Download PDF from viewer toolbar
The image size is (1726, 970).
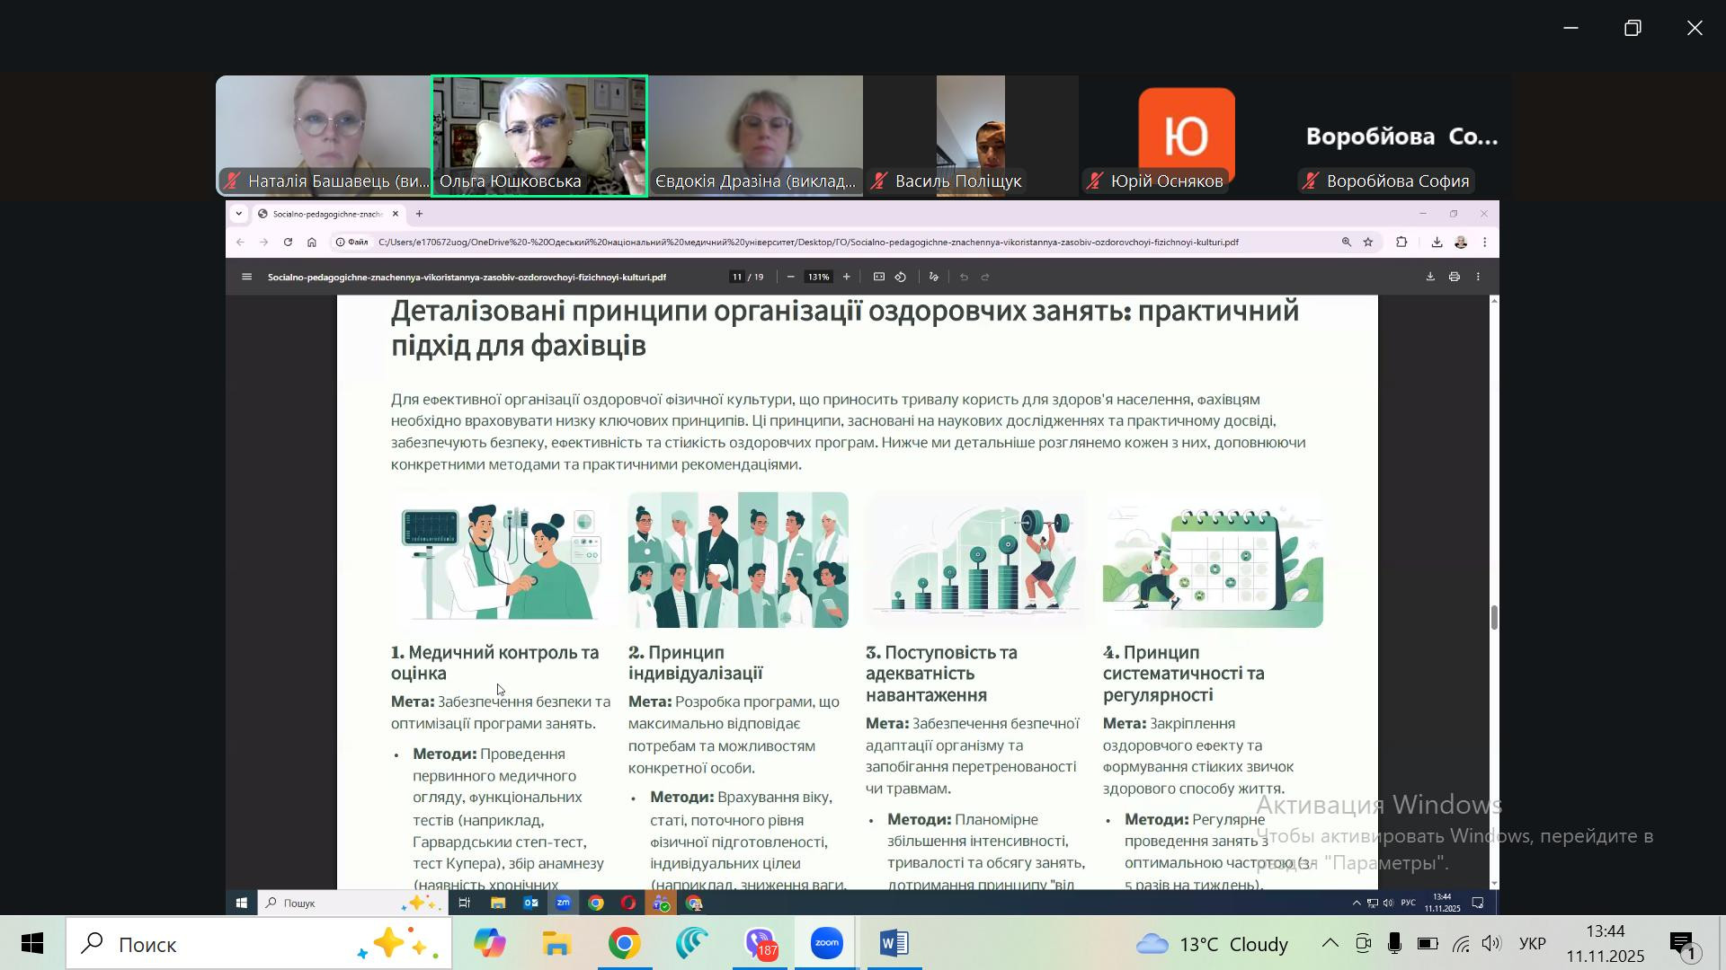tap(1430, 278)
